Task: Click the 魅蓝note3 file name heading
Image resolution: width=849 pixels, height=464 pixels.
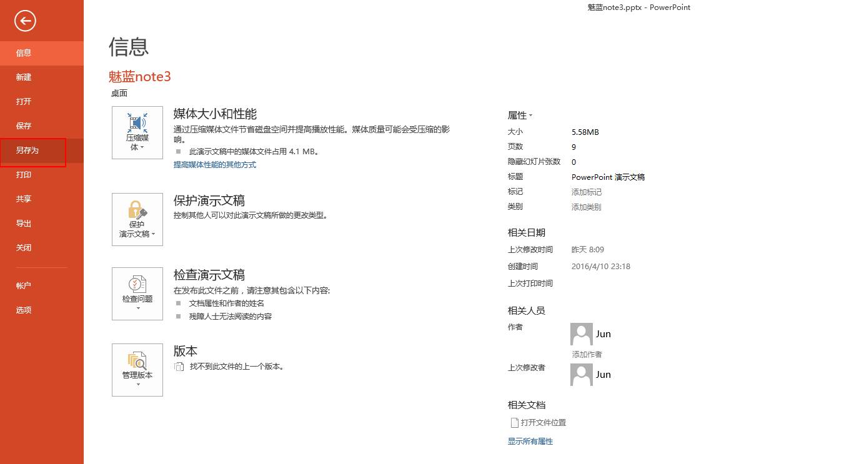Action: (x=140, y=77)
